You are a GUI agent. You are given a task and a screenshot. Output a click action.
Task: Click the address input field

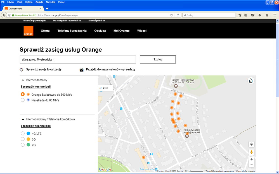pyautogui.click(x=78, y=60)
